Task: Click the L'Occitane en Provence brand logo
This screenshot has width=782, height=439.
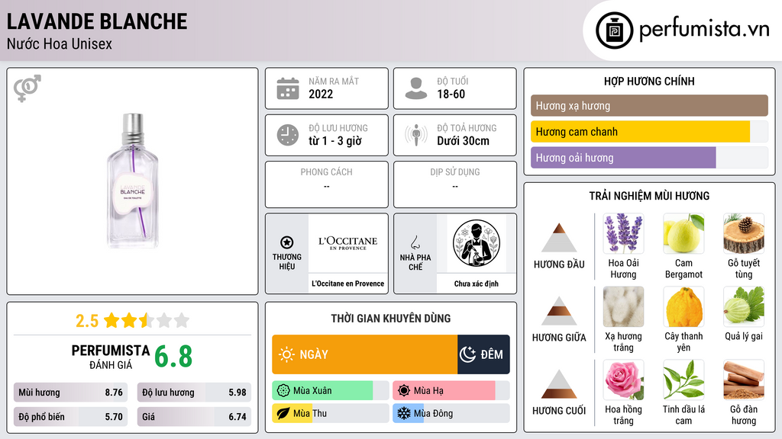Action: pos(347,243)
